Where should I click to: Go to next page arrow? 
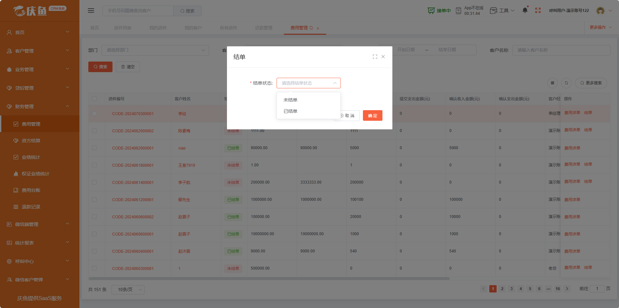[567, 289]
